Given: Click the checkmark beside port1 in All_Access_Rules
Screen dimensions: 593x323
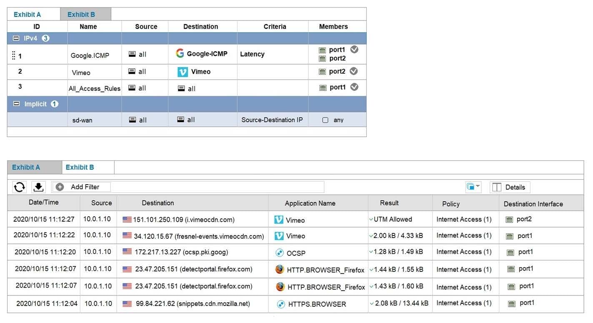Looking at the screenshot, I should (x=354, y=87).
